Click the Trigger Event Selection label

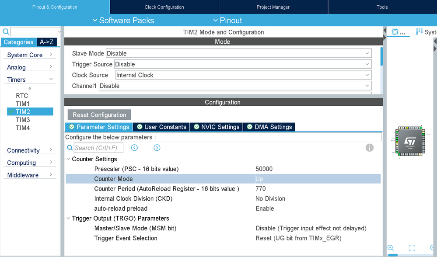tap(126, 238)
